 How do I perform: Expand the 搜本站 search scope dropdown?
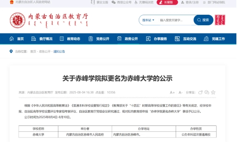click(x=148, y=20)
